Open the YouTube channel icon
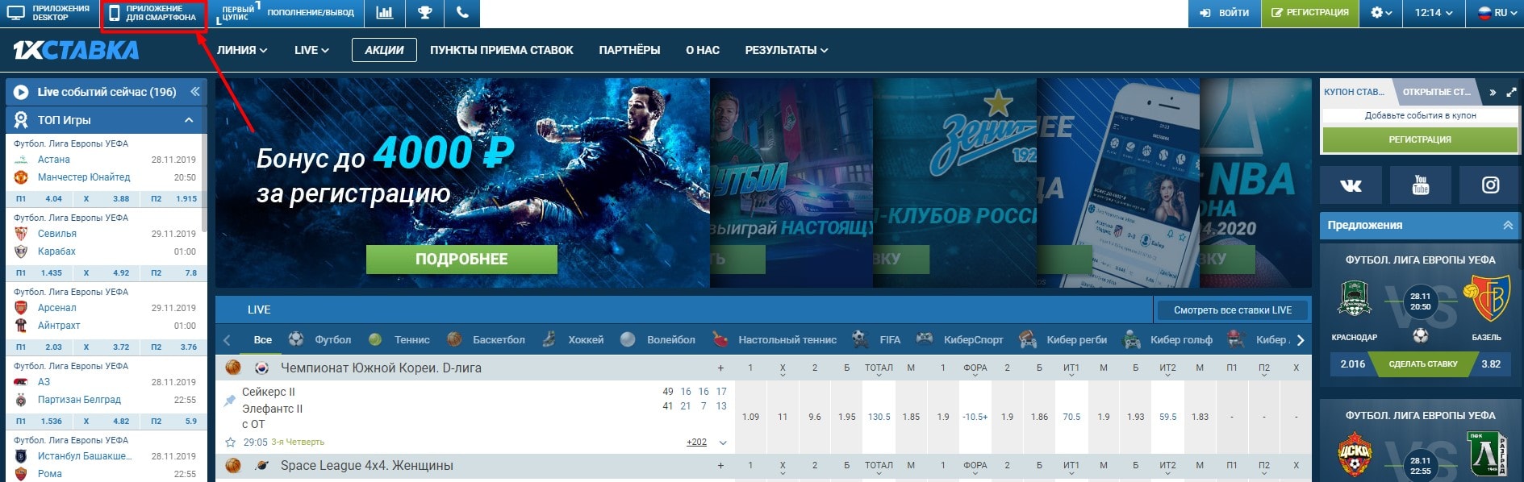 point(1421,185)
